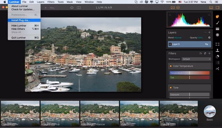Toggle the side panel visibility
222x128 pixels.
point(218,8)
